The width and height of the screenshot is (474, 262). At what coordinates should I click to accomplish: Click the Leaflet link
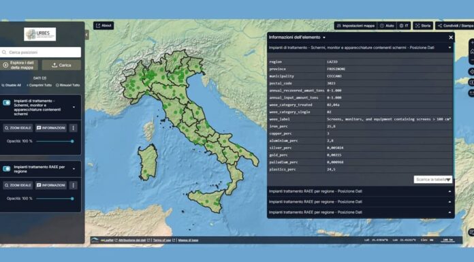107,240
